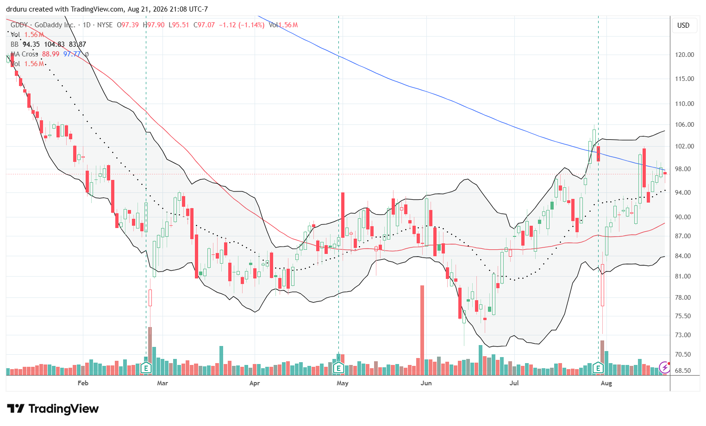The width and height of the screenshot is (706, 426).
Task: Open the earnings marker beside the Mar label
Action: (x=146, y=368)
